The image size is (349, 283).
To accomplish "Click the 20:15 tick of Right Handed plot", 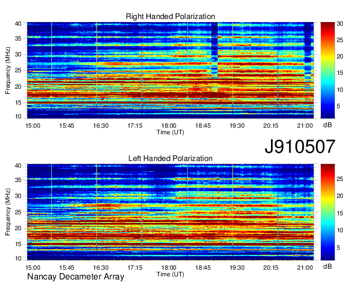I will (270, 126).
